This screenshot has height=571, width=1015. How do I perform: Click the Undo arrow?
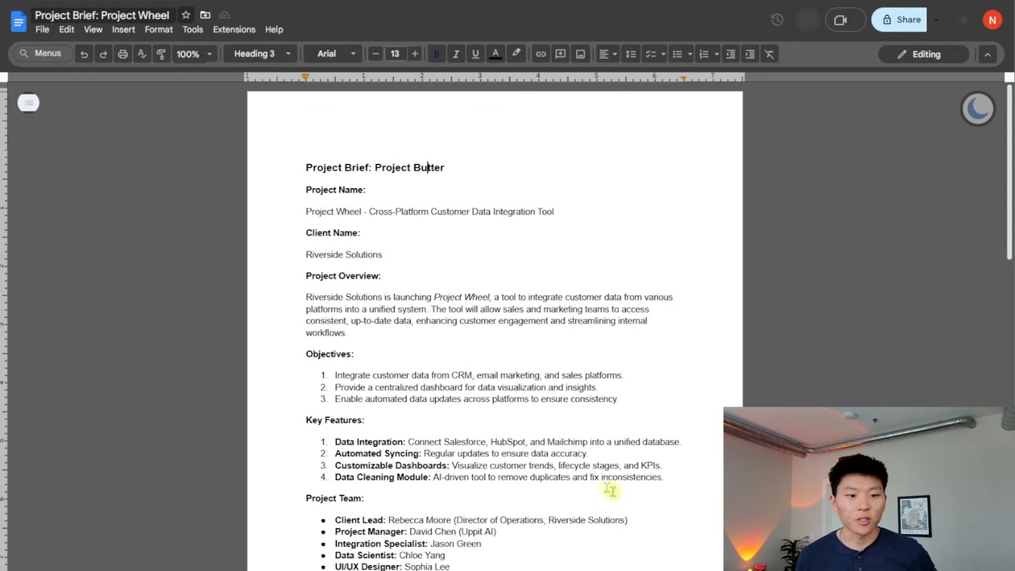click(84, 54)
